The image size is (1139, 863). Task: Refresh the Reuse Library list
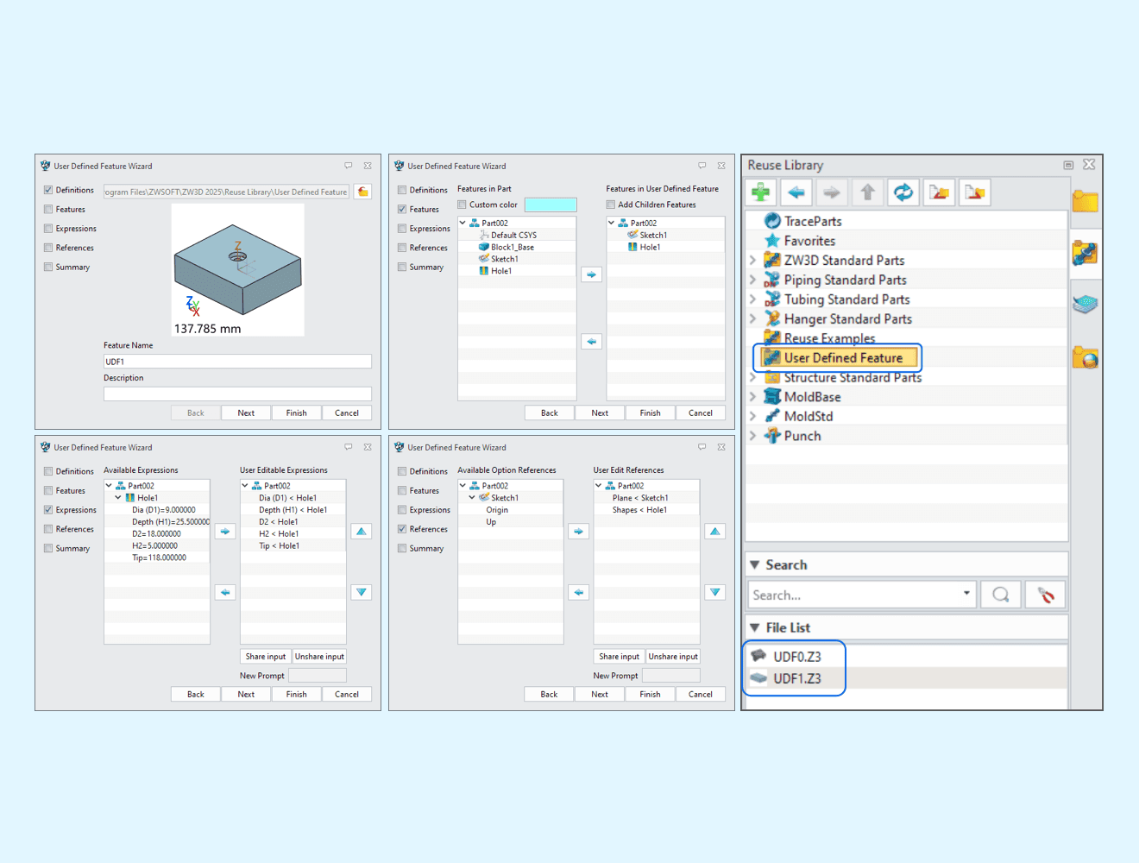point(903,192)
